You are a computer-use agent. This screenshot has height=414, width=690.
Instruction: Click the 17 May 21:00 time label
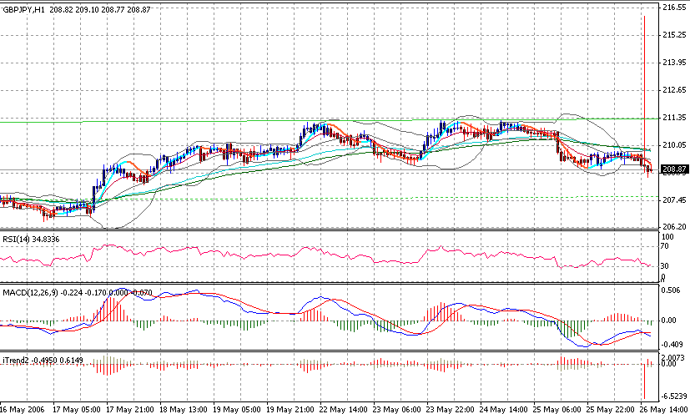click(x=130, y=410)
